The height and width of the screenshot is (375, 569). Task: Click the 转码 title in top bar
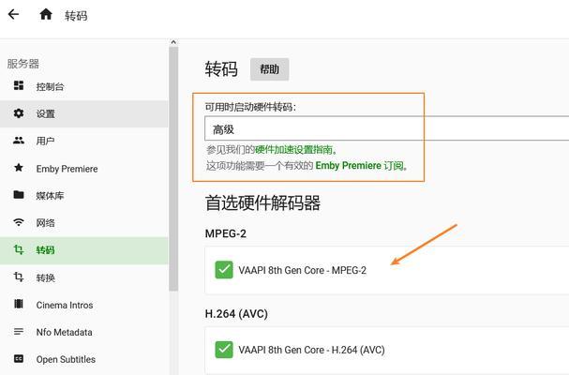76,16
